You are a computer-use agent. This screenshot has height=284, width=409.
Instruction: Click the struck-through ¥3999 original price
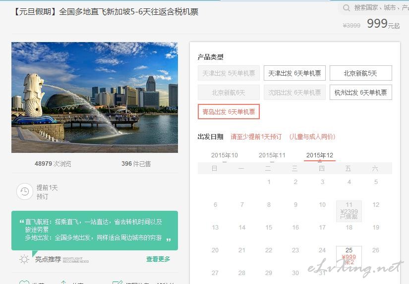351,26
